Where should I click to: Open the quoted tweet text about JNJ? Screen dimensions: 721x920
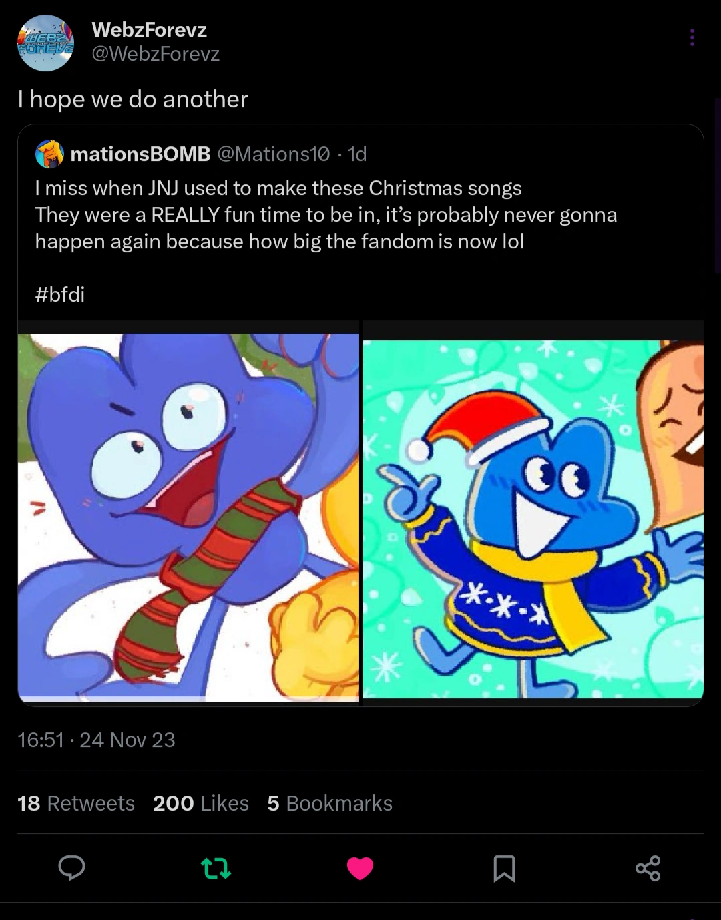click(326, 215)
